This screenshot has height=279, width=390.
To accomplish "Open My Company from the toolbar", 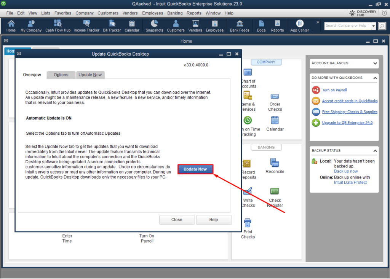I will [x=31, y=26].
